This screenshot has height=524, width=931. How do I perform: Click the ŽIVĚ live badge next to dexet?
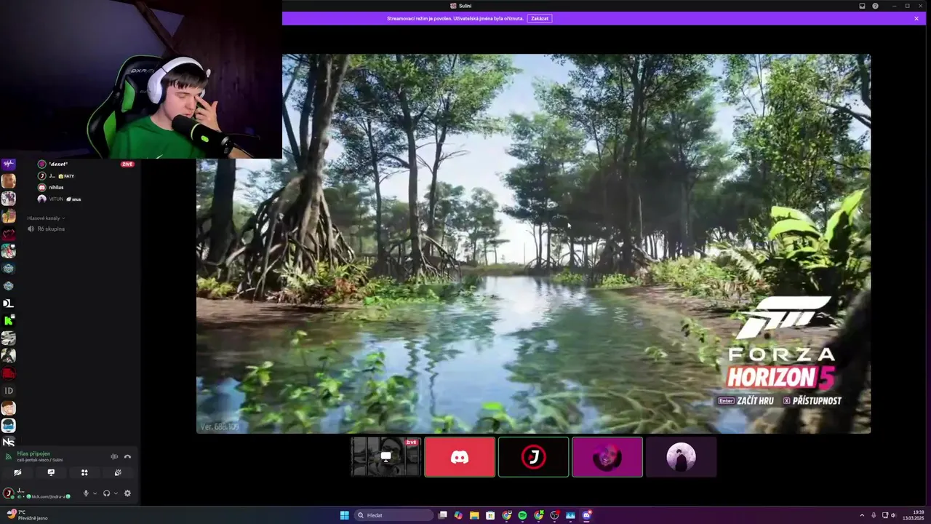[x=127, y=164]
